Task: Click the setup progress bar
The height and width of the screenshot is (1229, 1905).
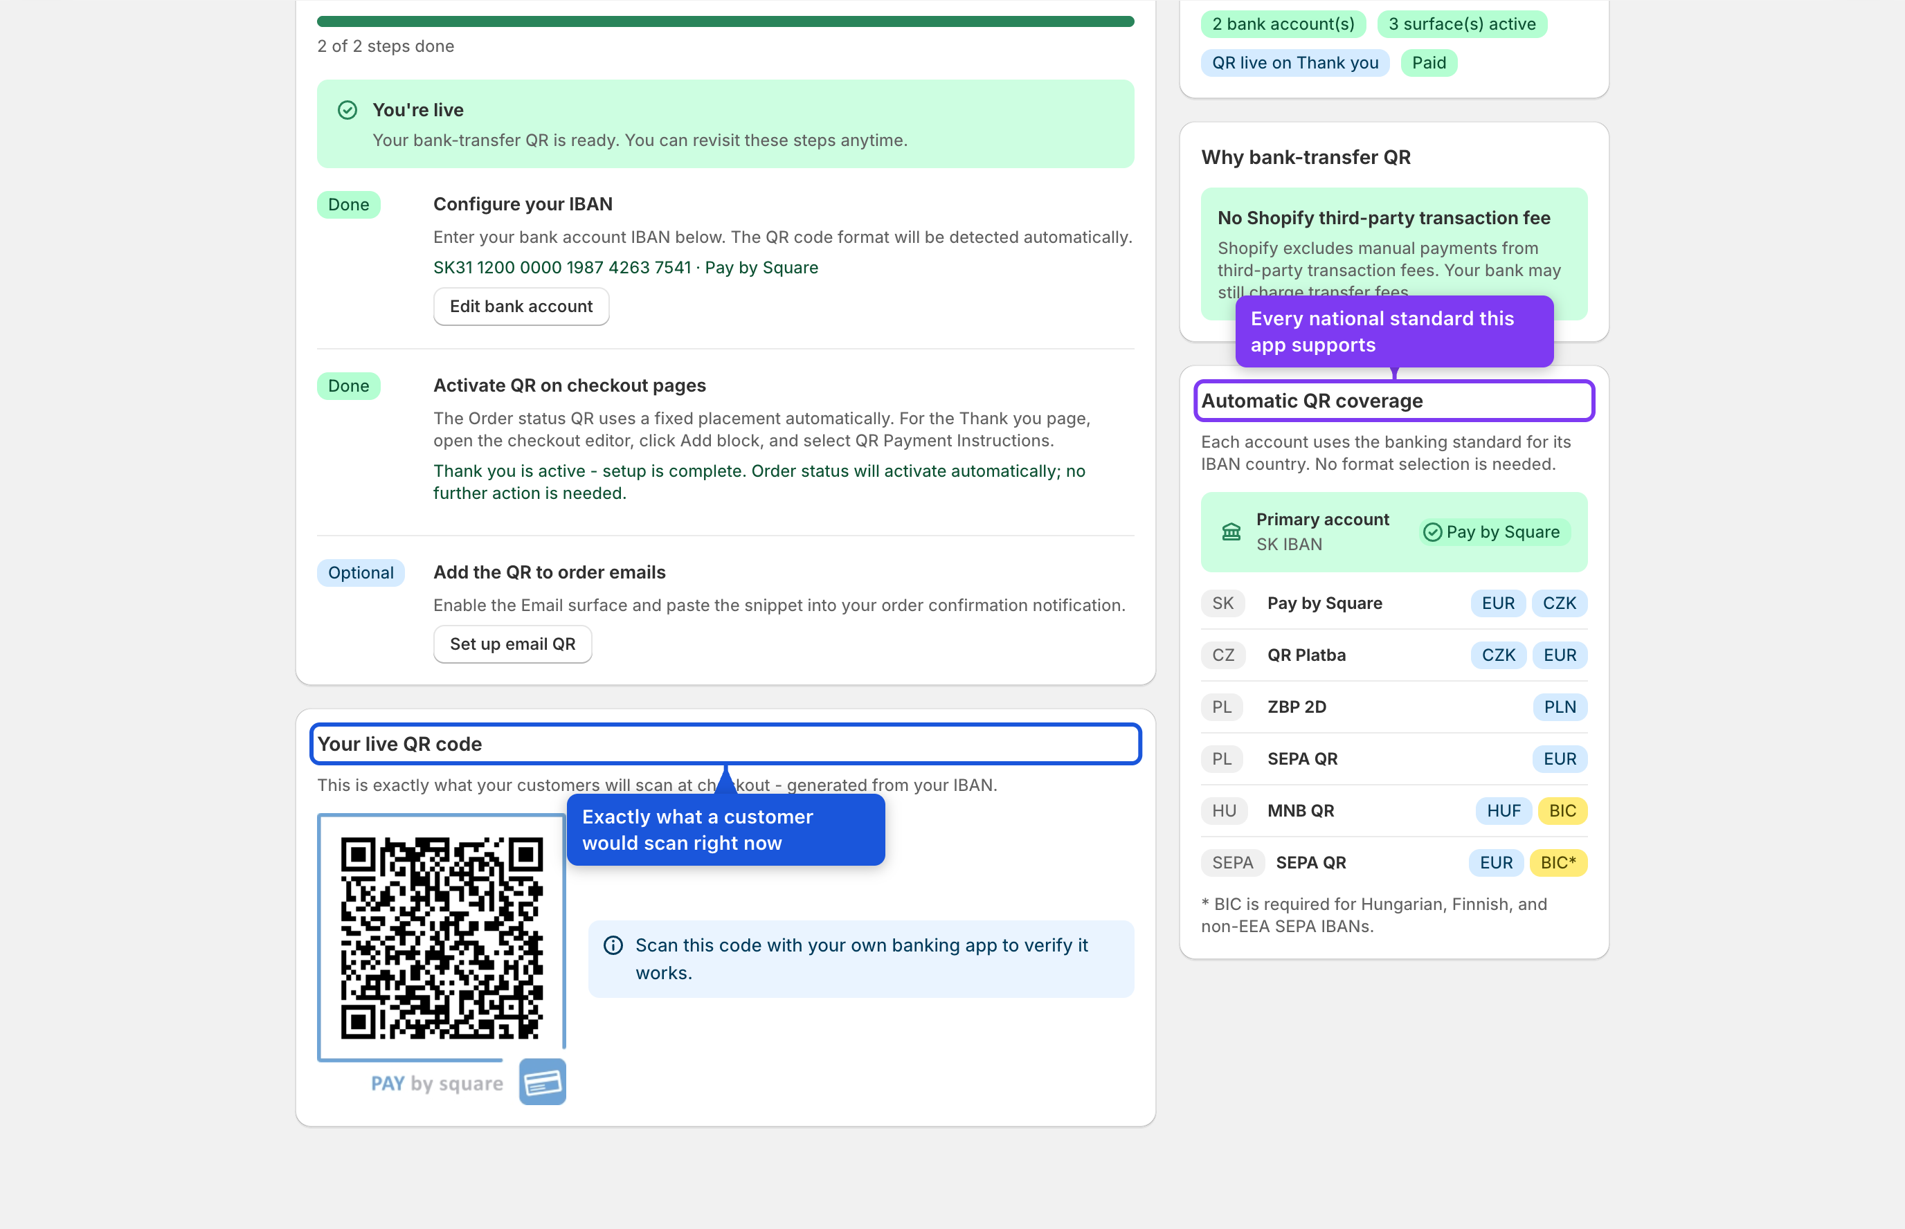Action: [x=725, y=21]
